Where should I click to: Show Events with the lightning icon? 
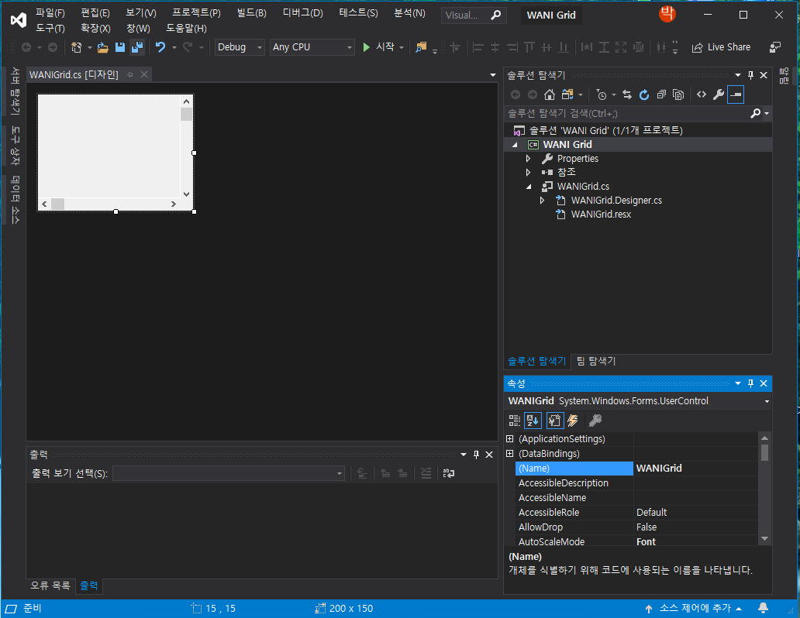point(573,421)
